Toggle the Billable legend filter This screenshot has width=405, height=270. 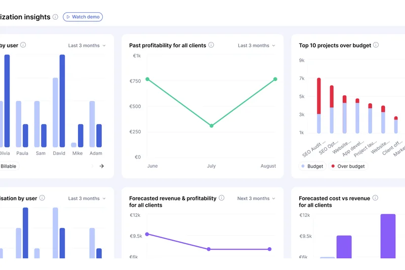(8, 166)
